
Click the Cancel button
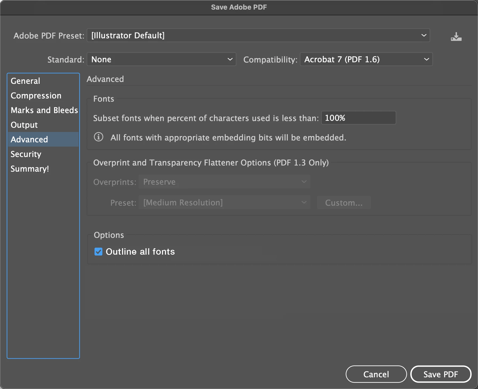[376, 374]
